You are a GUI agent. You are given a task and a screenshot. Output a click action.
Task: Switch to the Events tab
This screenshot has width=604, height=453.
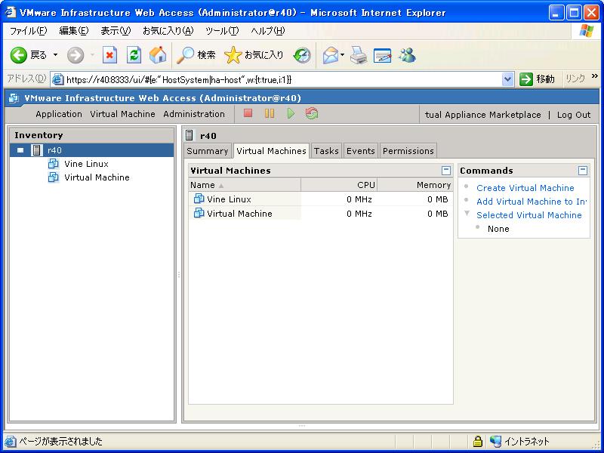point(361,151)
